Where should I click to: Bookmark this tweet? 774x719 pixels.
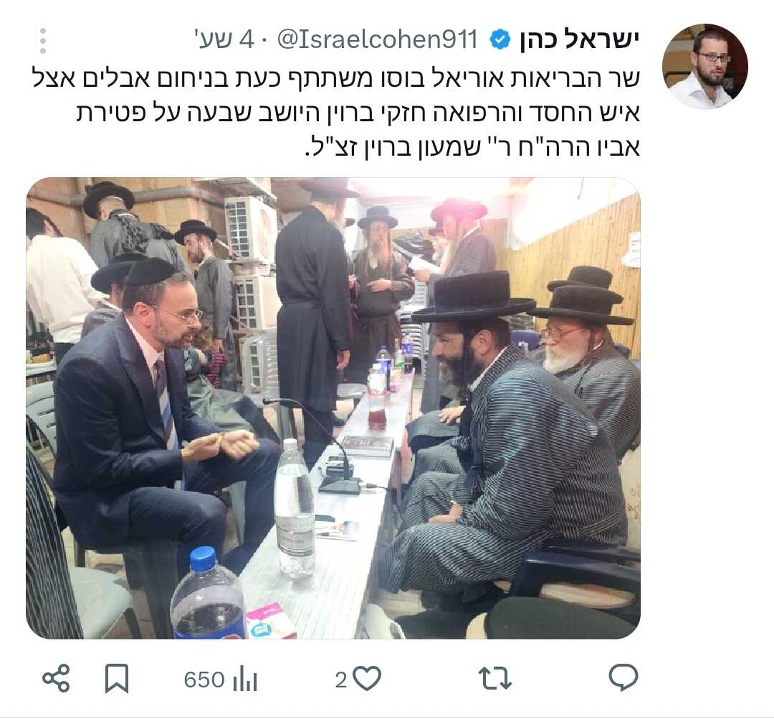(117, 679)
